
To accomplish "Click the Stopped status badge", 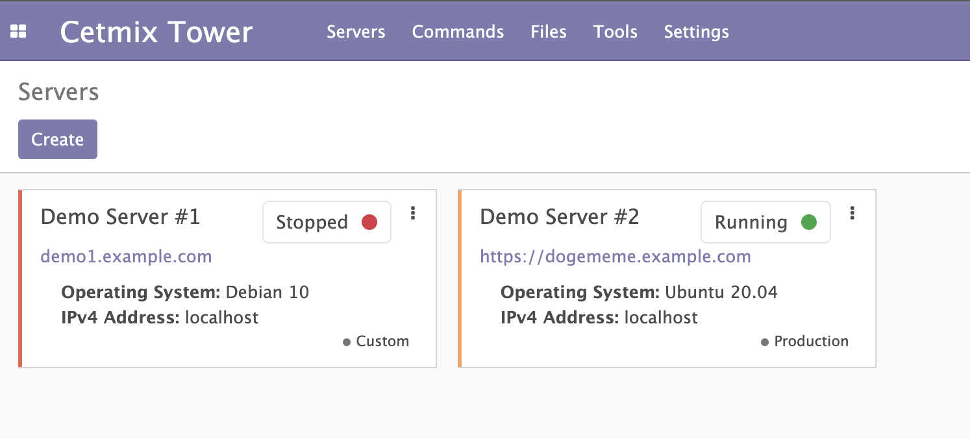I will tap(327, 222).
